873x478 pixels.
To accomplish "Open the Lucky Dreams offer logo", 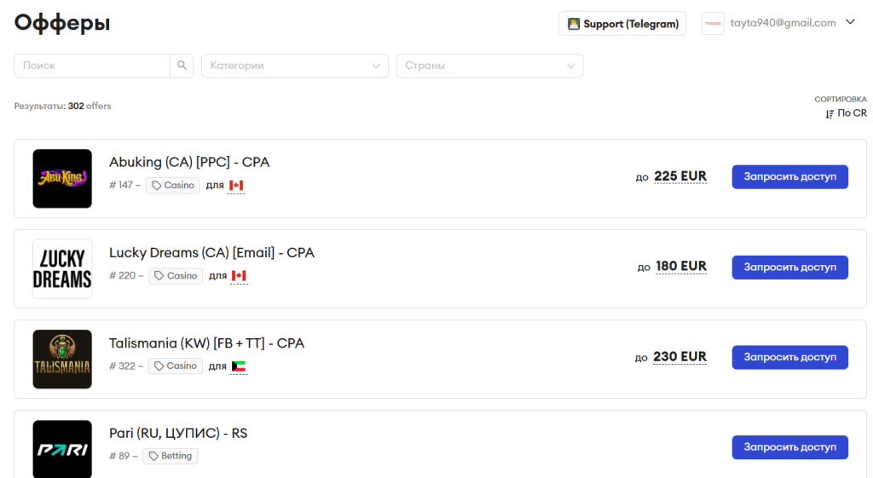I will tap(62, 268).
